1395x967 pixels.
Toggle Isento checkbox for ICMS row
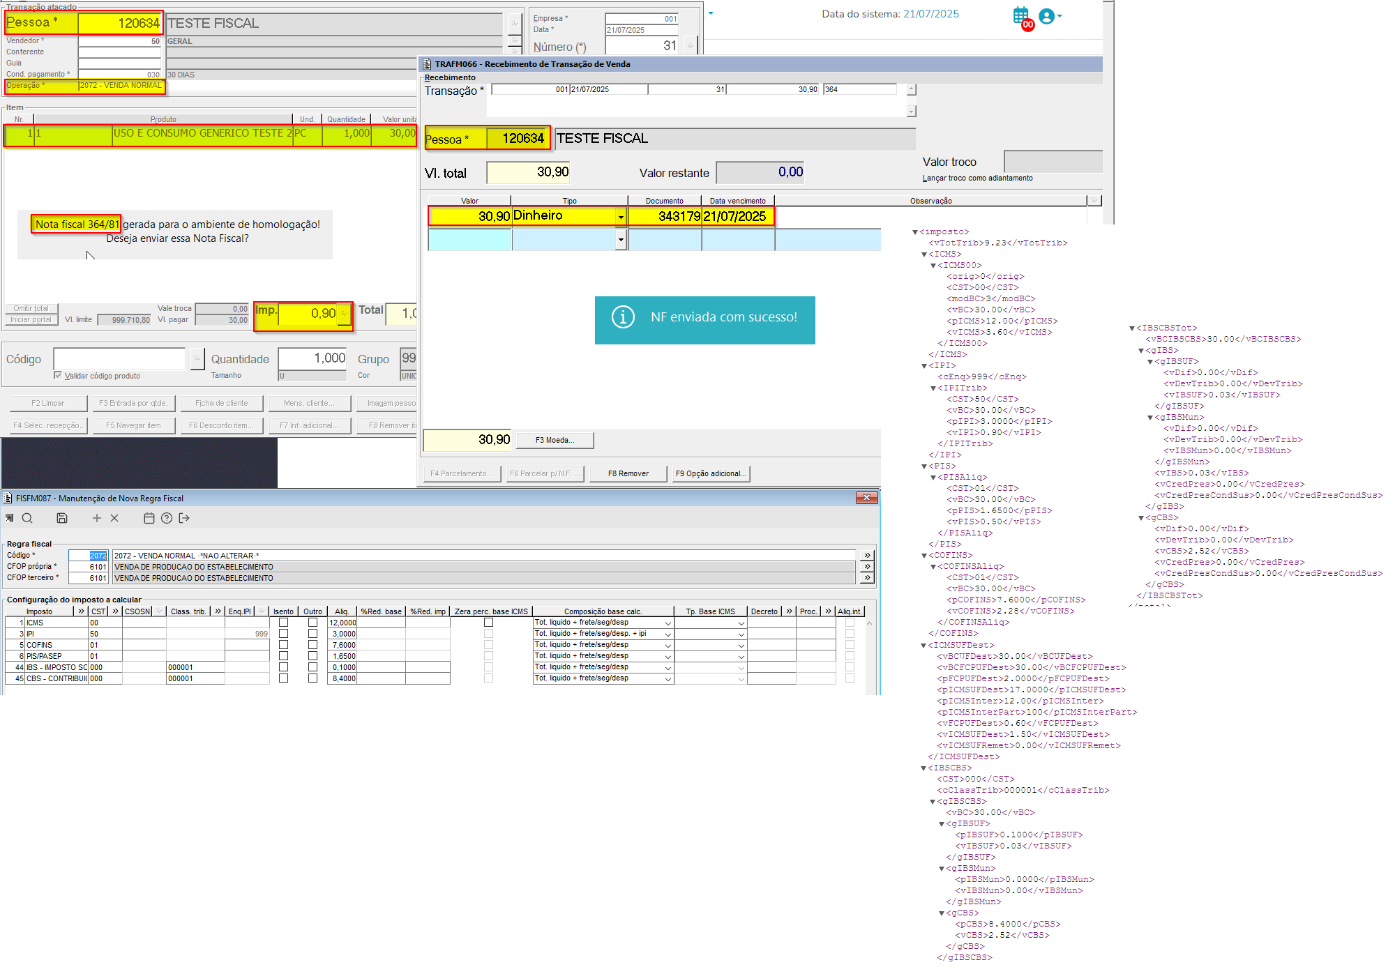(283, 623)
